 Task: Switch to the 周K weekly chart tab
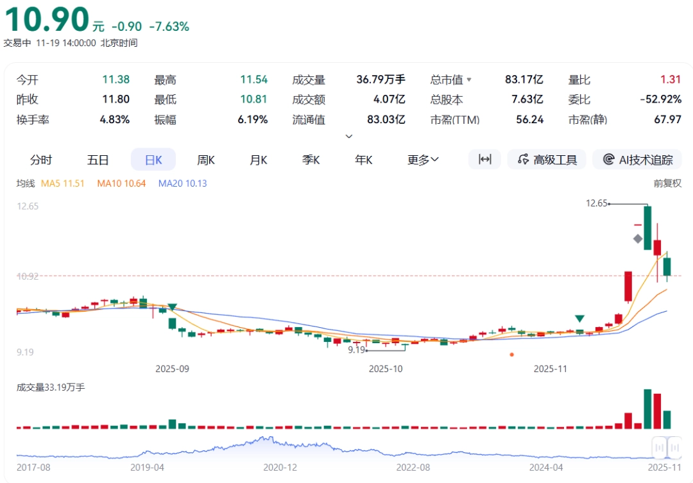(x=205, y=160)
